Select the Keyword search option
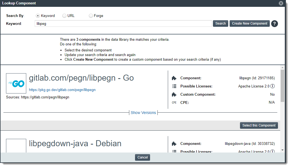 pyautogui.click(x=38, y=16)
